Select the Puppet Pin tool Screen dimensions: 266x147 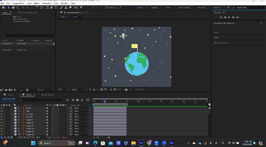81,8
